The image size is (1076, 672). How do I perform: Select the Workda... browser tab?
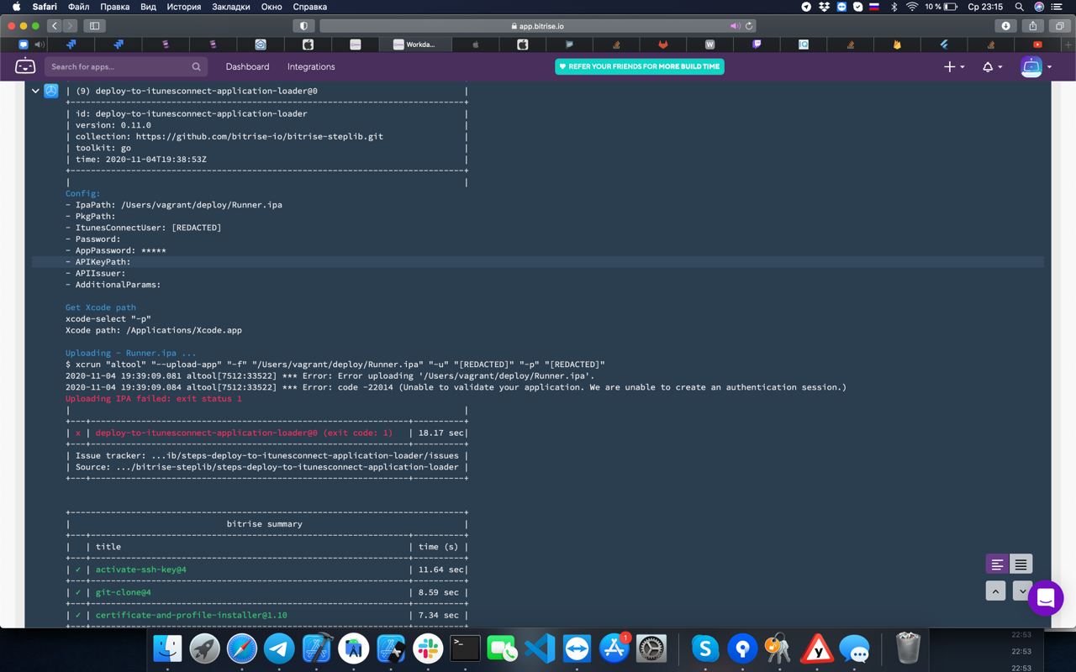click(x=414, y=45)
